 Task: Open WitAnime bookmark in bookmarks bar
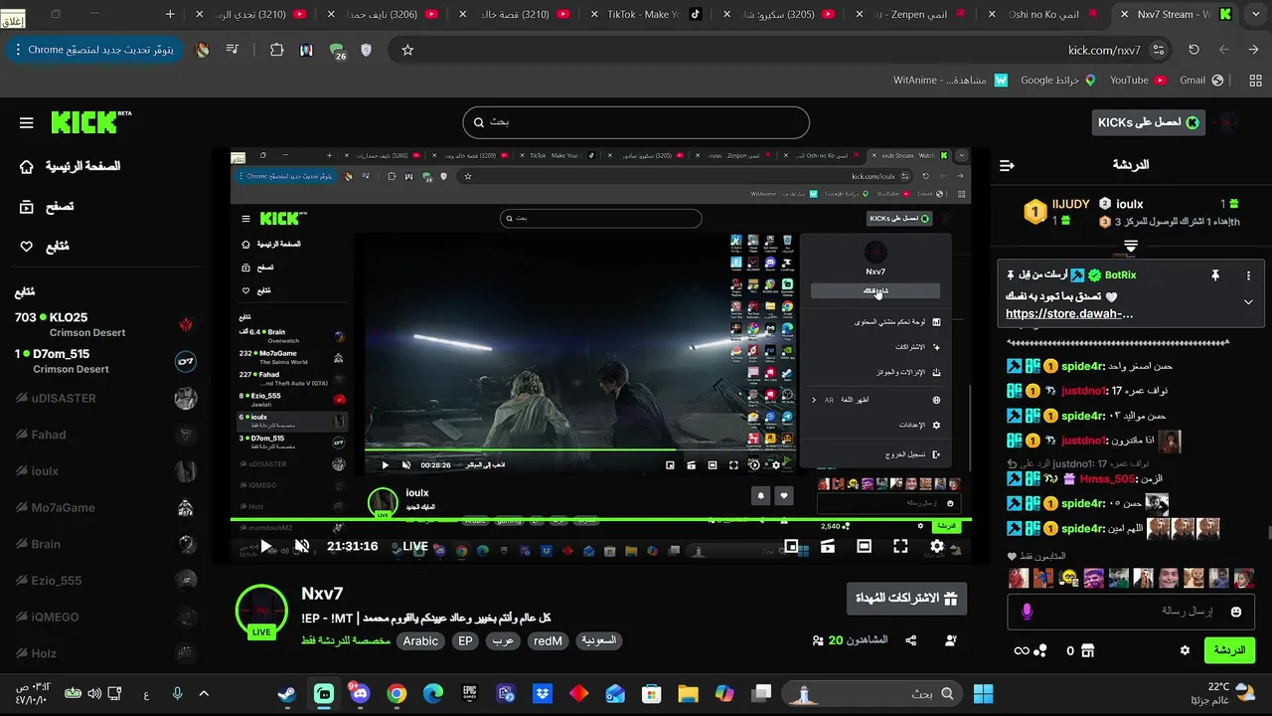click(x=950, y=81)
